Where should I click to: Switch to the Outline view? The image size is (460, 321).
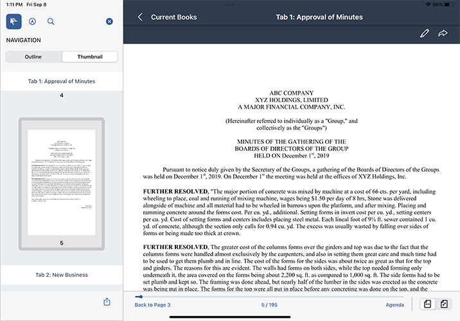point(33,56)
